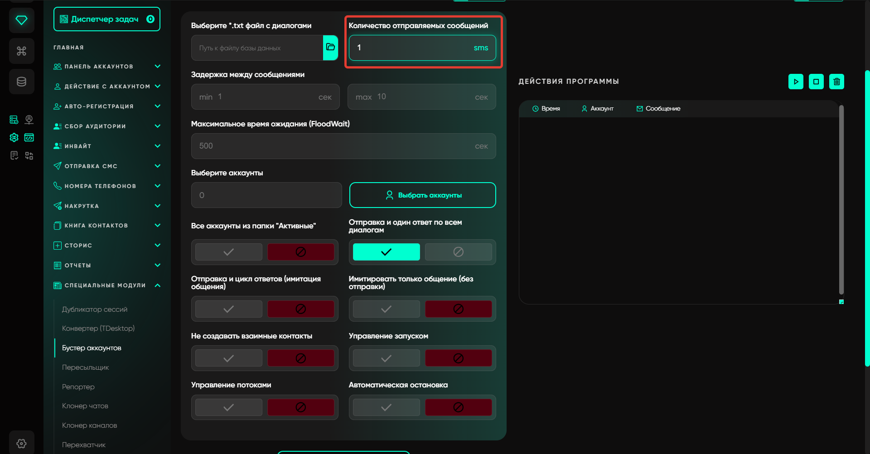The width and height of the screenshot is (870, 454).
Task: Open the "Клонер чатов" module
Action: pos(85,406)
